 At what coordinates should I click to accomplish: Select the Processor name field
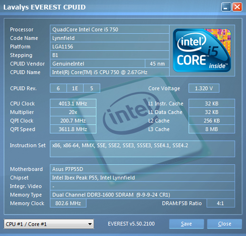coord(110,29)
